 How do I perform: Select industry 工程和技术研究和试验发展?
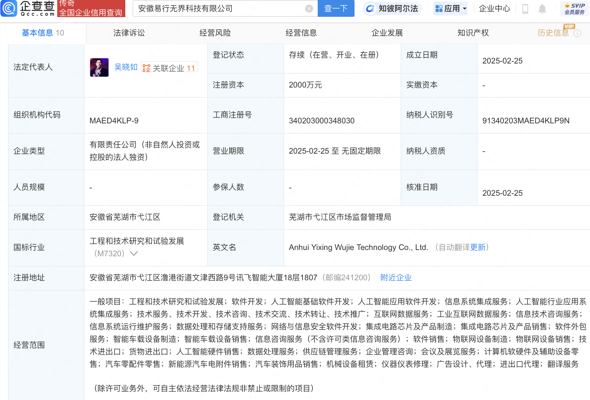[137, 241]
